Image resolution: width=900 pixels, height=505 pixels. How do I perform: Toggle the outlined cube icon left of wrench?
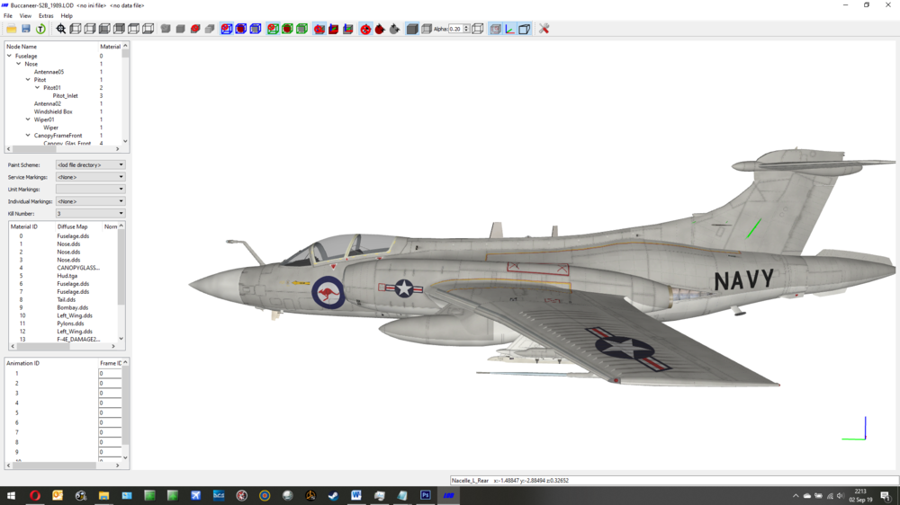[524, 29]
